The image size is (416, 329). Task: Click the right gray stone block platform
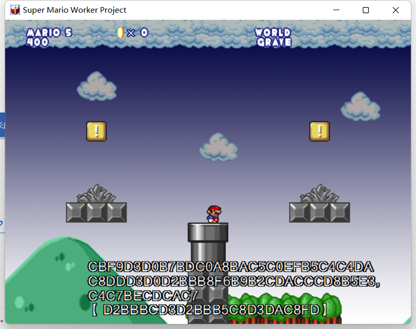coord(320,212)
